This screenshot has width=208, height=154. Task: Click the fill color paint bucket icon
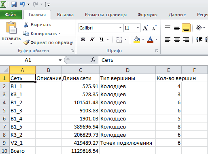click(137, 40)
